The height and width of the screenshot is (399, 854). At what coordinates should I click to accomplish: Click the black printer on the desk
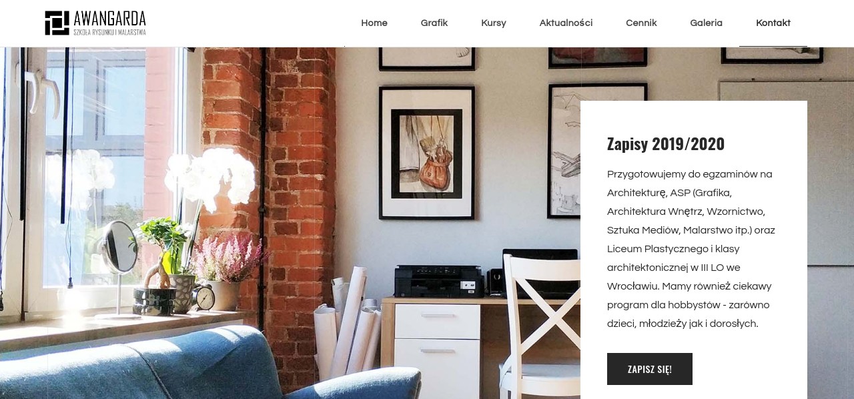point(439,281)
